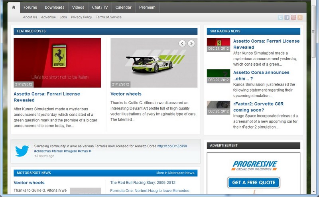Open the Premium tab
319x197 pixels.
(147, 8)
